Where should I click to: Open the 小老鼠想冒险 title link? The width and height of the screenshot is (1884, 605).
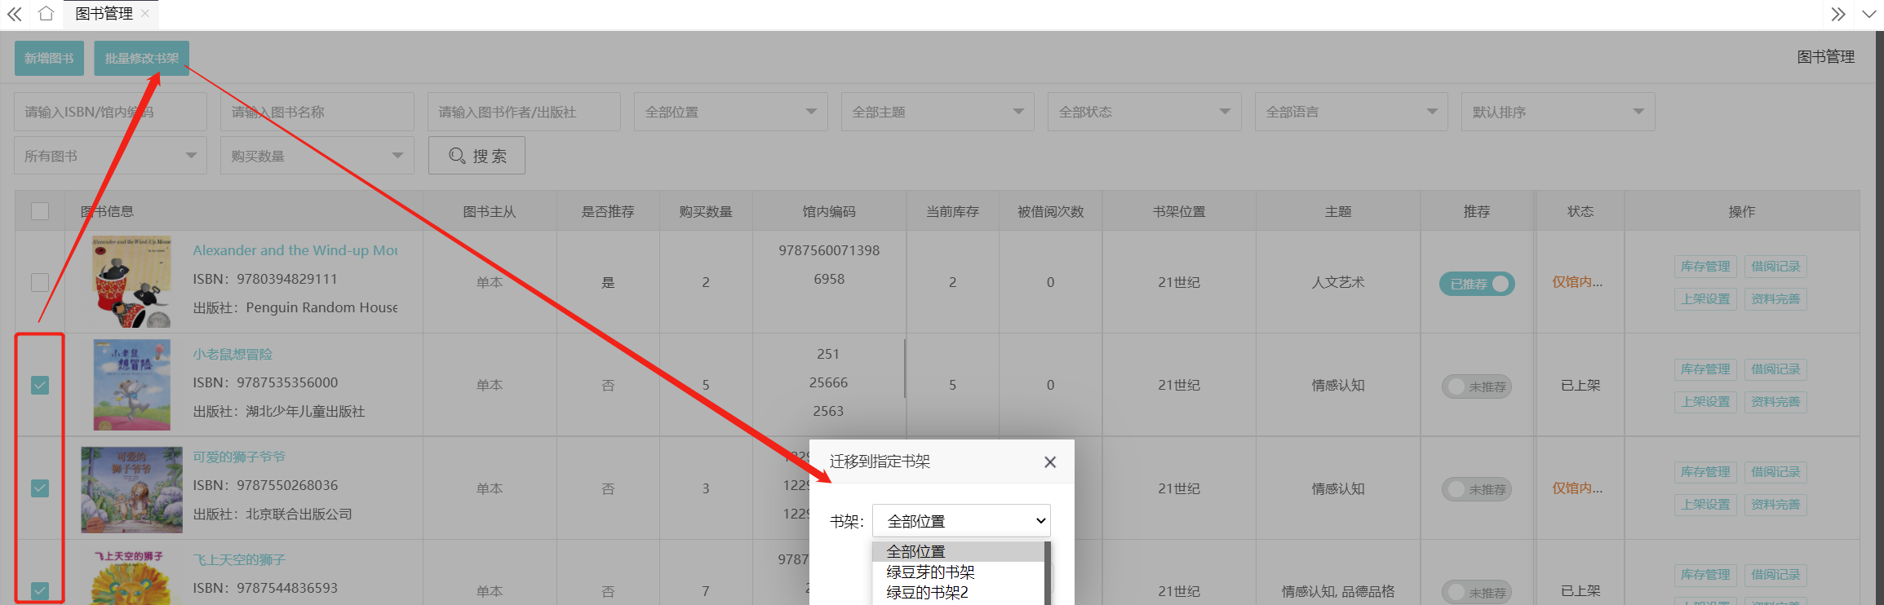click(x=233, y=354)
